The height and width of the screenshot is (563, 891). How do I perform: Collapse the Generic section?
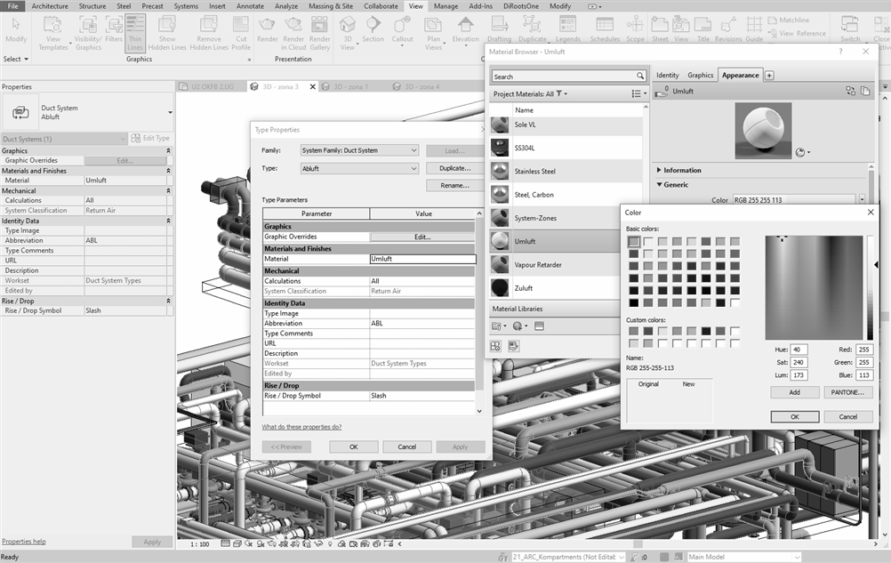660,185
